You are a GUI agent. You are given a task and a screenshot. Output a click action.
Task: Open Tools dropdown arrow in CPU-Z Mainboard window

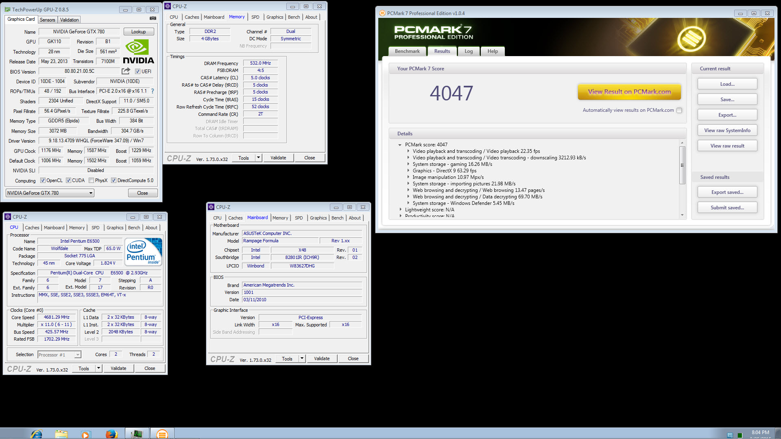click(302, 359)
